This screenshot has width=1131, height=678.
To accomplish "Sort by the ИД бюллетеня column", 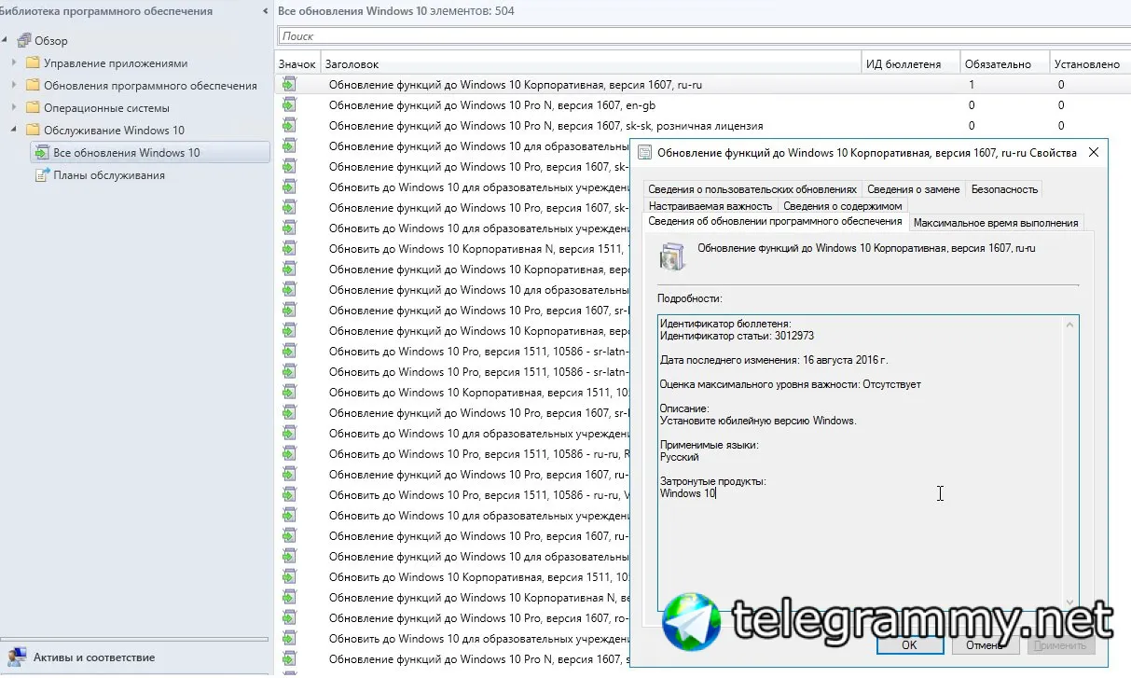I will 912,64.
